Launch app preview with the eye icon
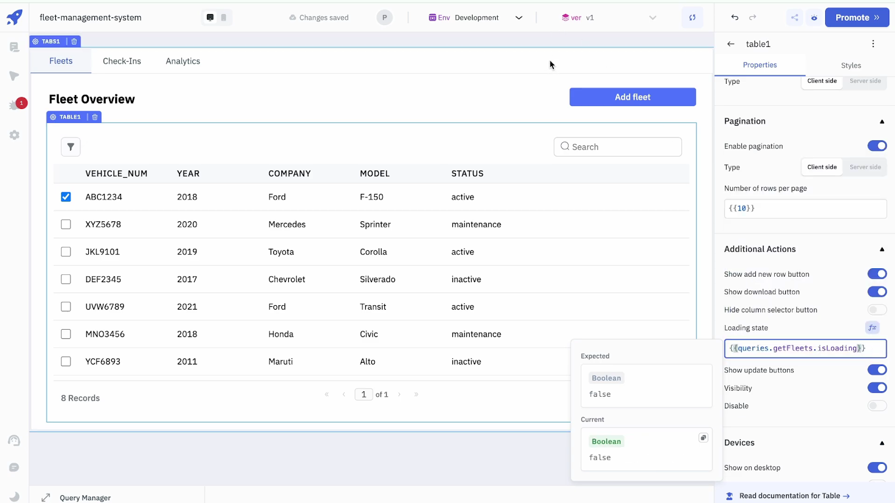Image resolution: width=895 pixels, height=503 pixels. tap(814, 17)
